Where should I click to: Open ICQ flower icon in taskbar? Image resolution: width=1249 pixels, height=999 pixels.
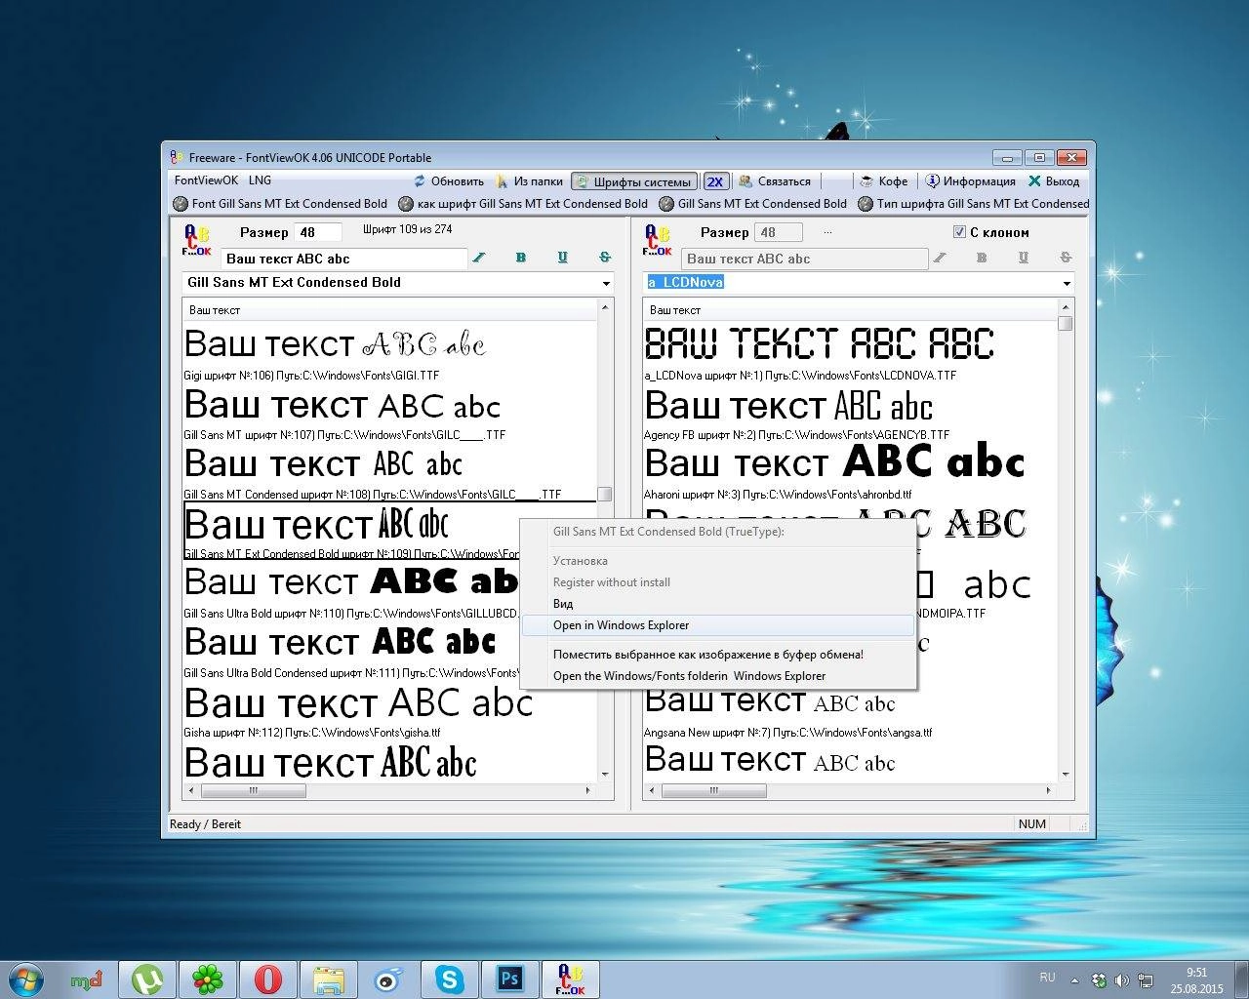(208, 979)
